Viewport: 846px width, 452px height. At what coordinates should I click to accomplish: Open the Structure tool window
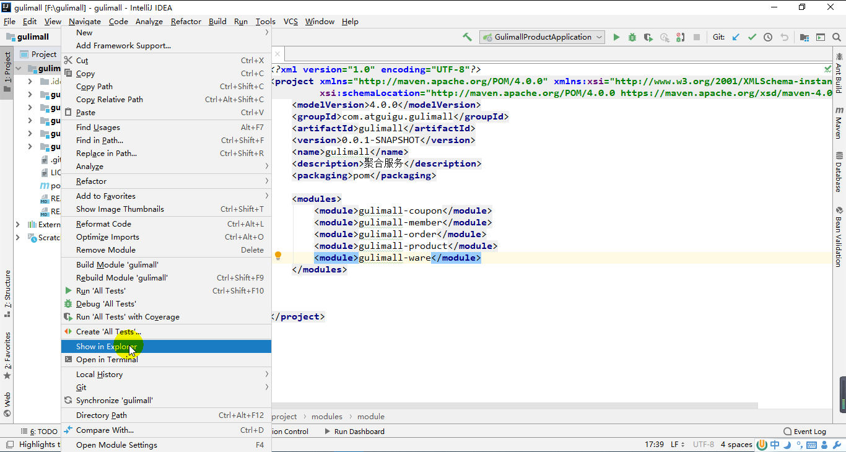pos(7,293)
